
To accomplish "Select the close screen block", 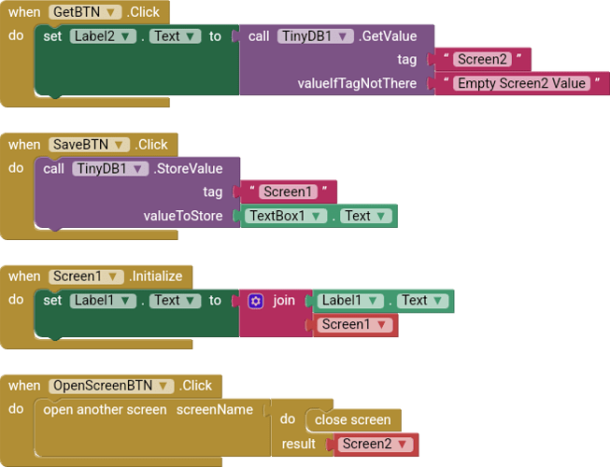I will (352, 420).
